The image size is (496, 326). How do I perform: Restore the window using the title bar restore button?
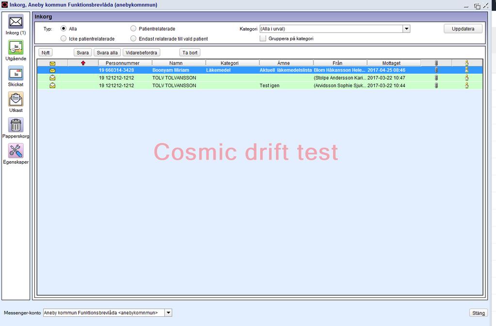click(x=477, y=6)
